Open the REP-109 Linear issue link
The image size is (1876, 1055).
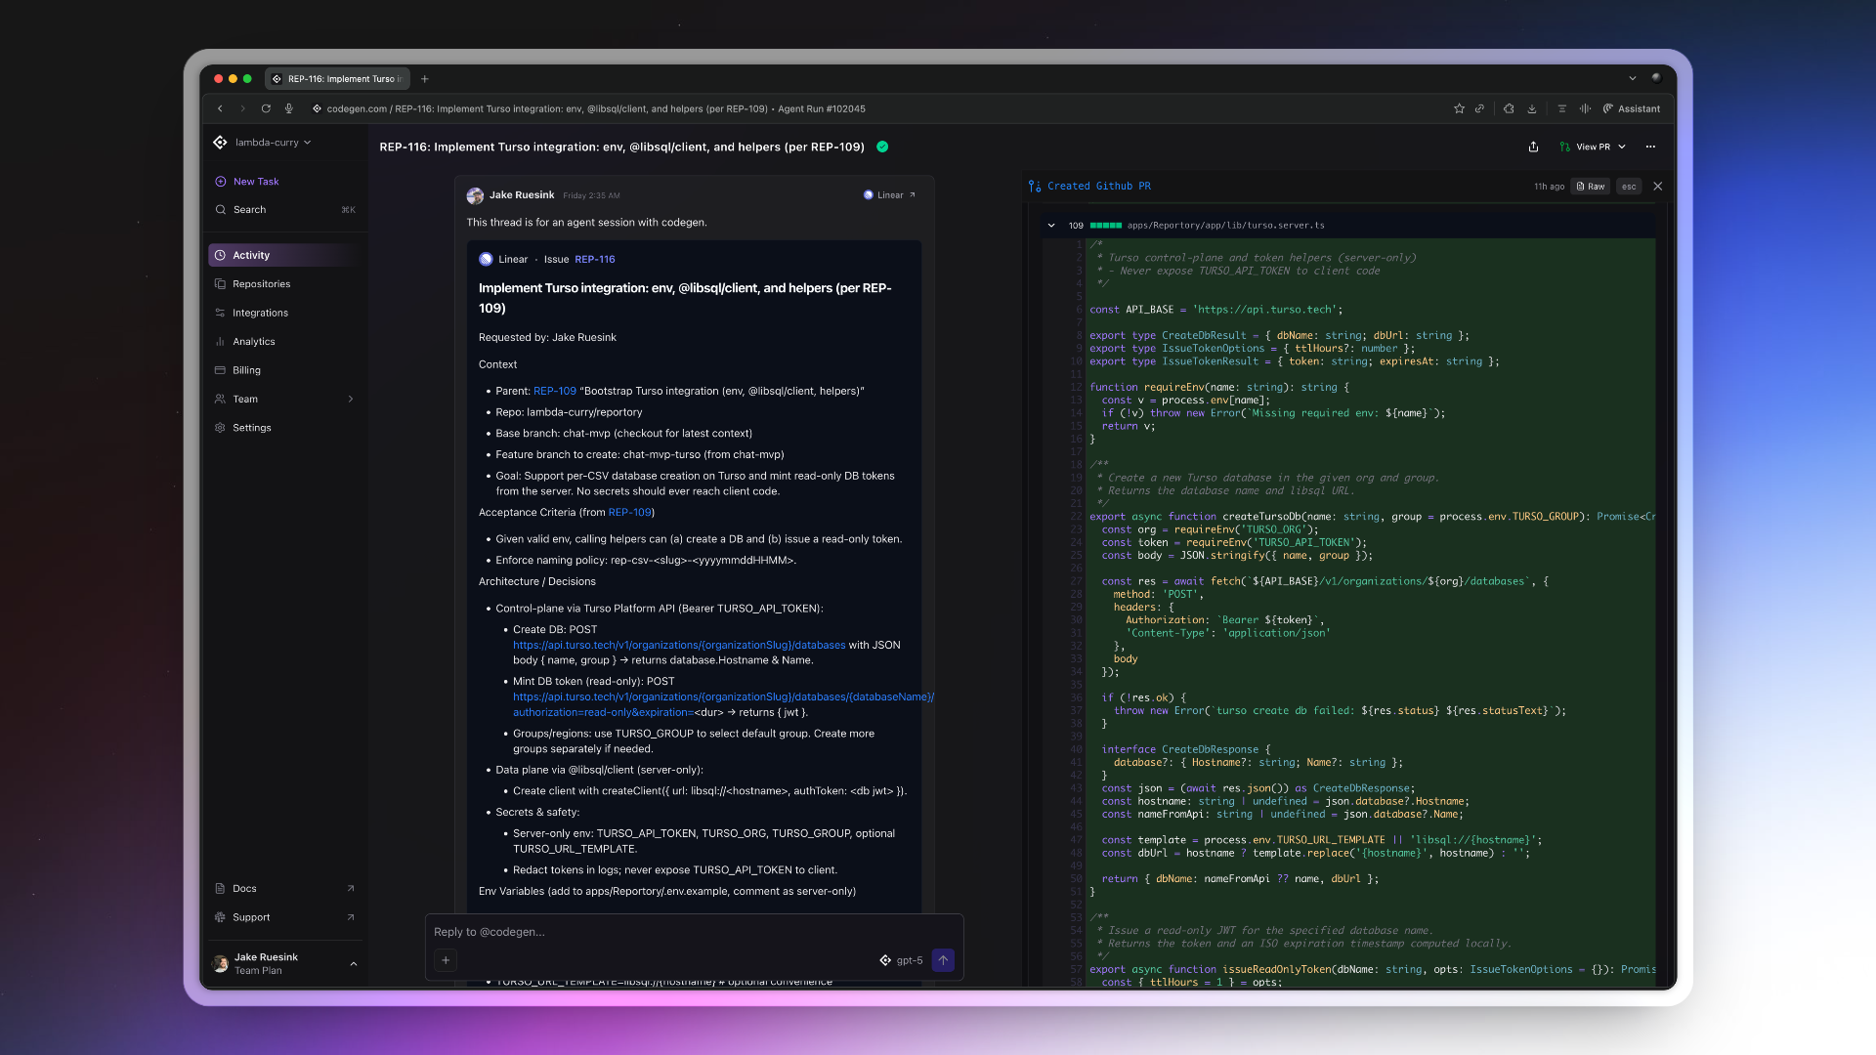555,390
